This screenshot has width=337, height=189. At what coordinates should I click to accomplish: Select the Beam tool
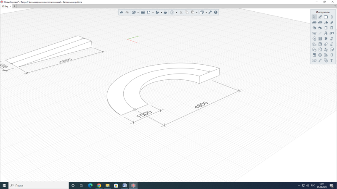332,22
